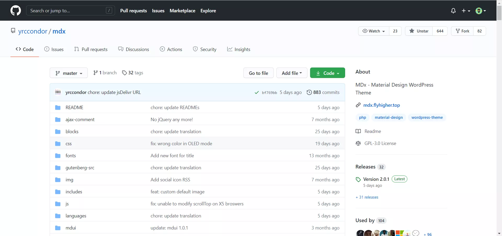
Task: Open the css folder
Action: [x=69, y=144]
